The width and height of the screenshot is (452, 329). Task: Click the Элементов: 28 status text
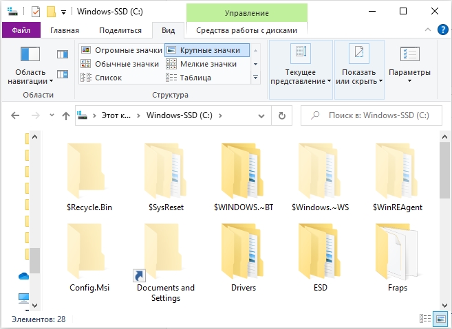coord(39,319)
